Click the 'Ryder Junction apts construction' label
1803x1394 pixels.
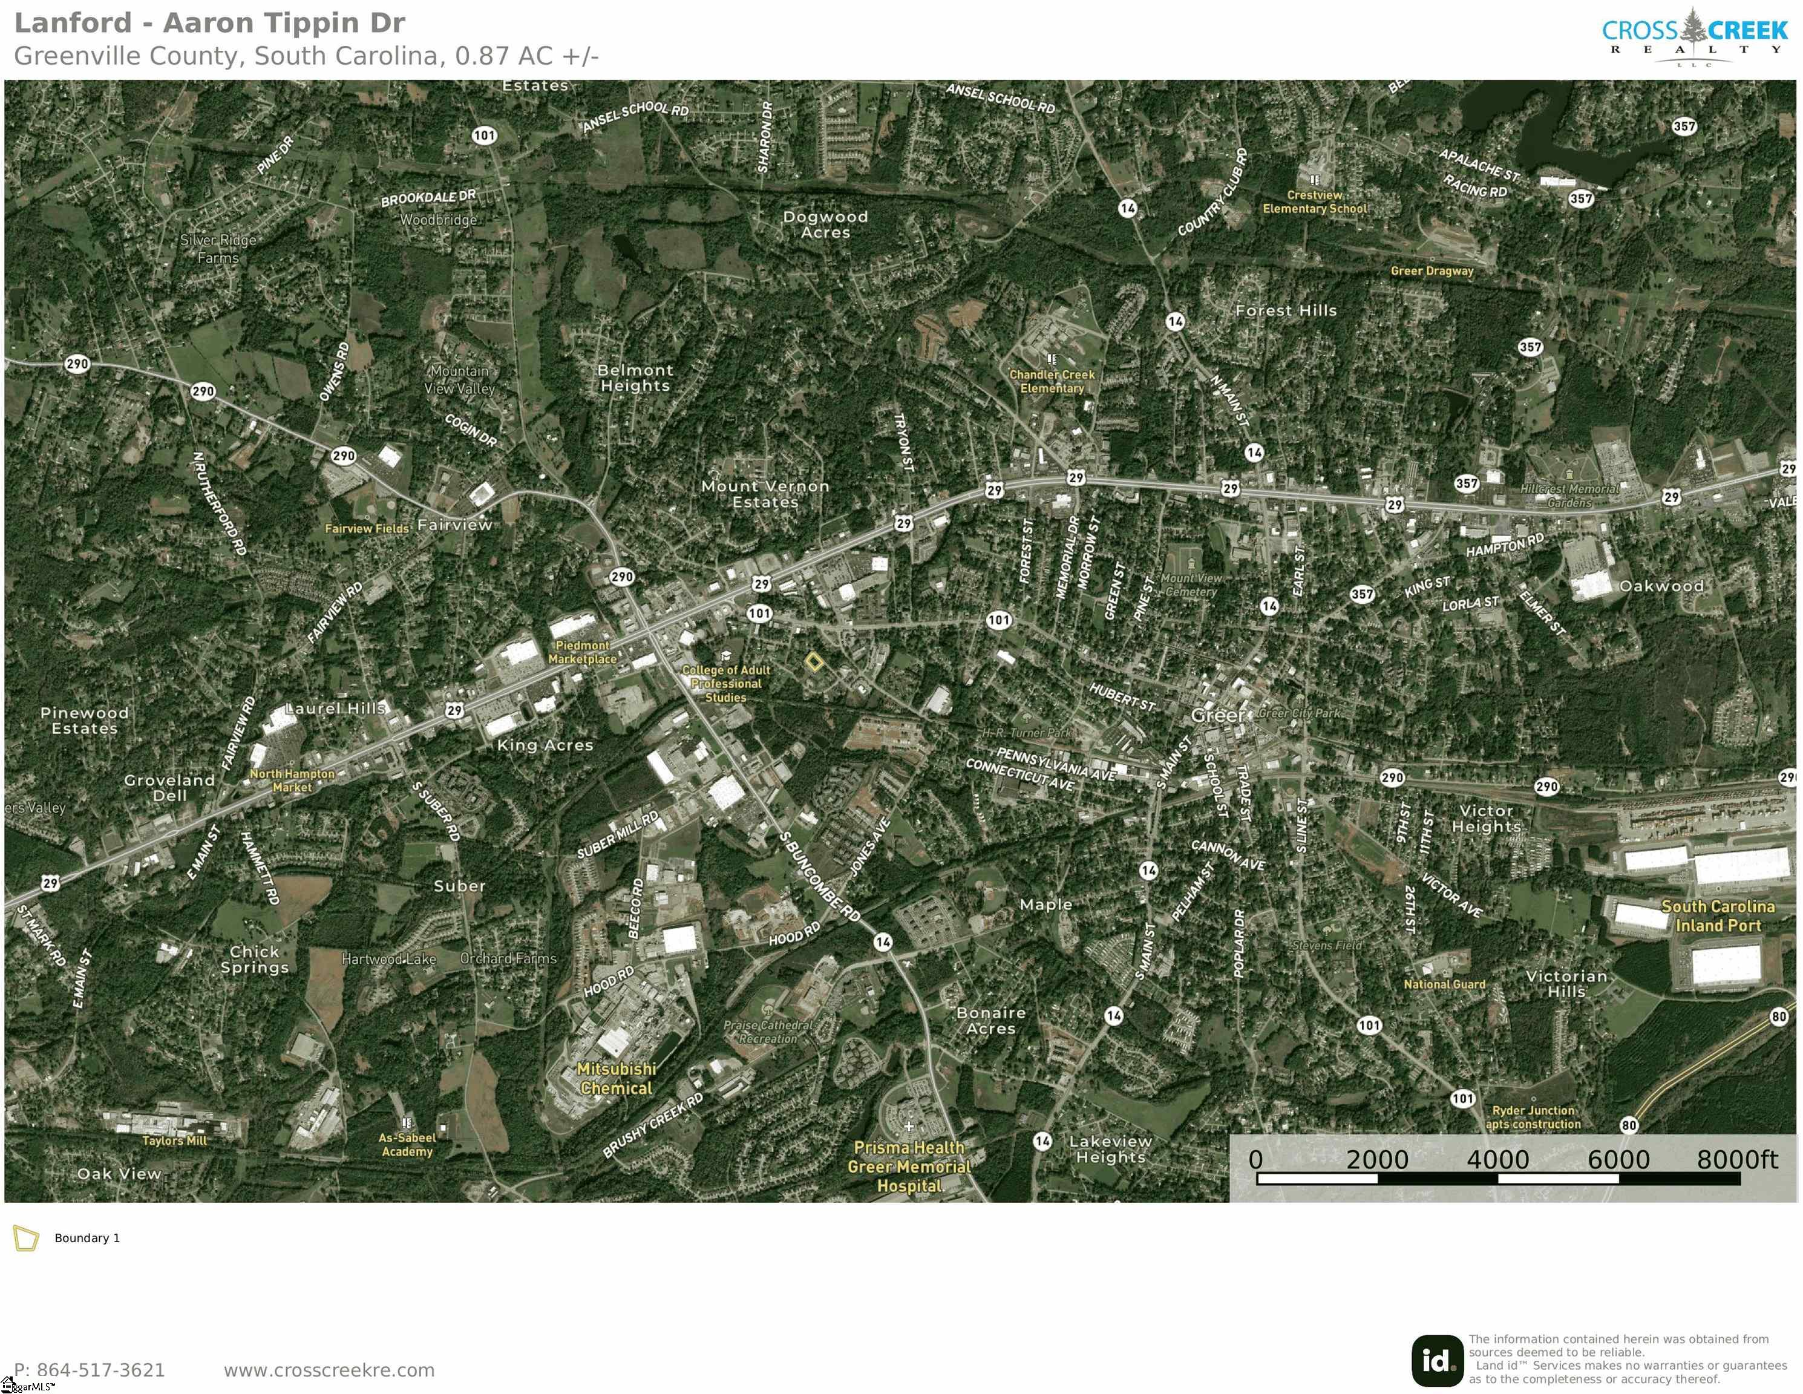1533,1117
